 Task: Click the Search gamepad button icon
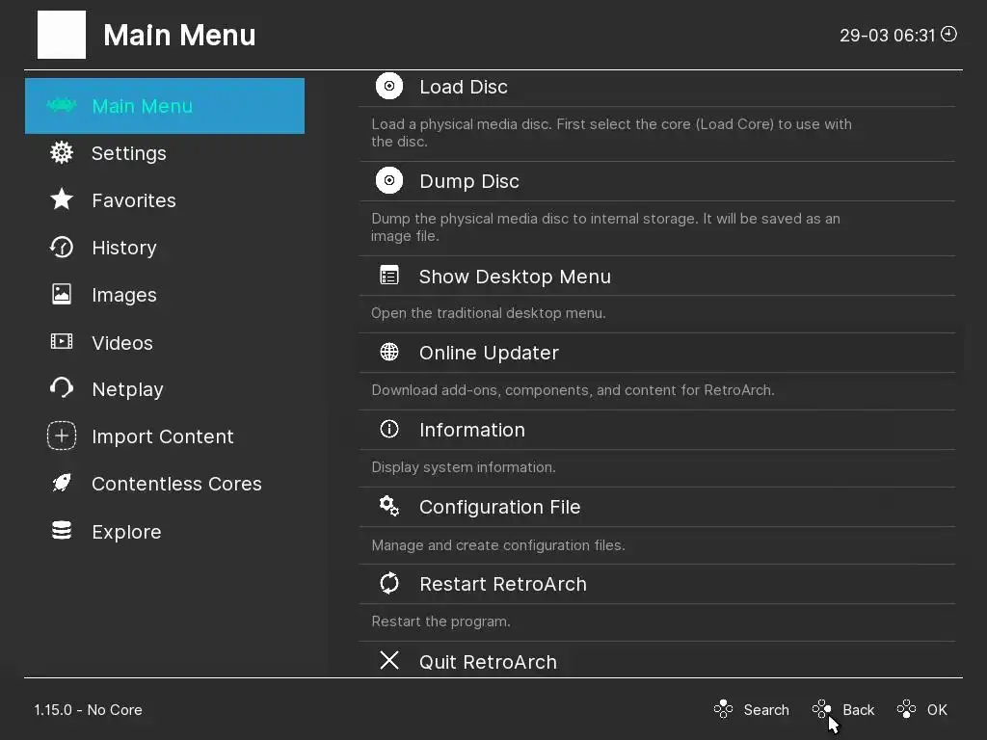pos(723,709)
